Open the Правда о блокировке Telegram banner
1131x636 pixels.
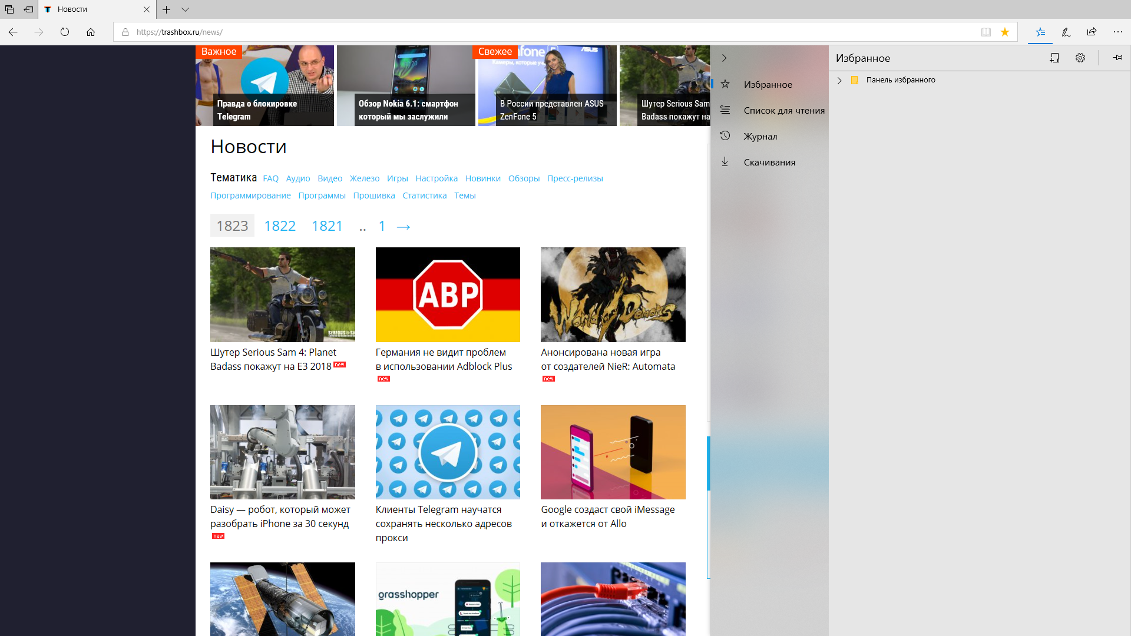(x=264, y=86)
